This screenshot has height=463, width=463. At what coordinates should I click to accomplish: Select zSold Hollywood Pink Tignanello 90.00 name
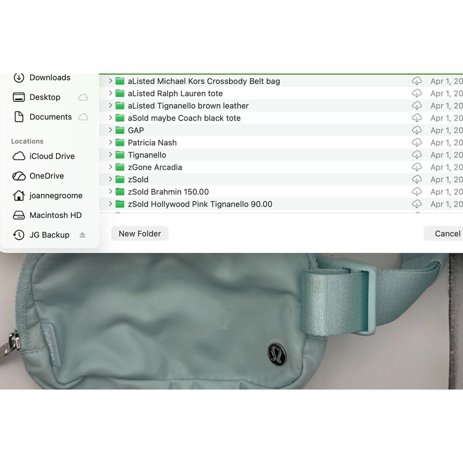[200, 204]
